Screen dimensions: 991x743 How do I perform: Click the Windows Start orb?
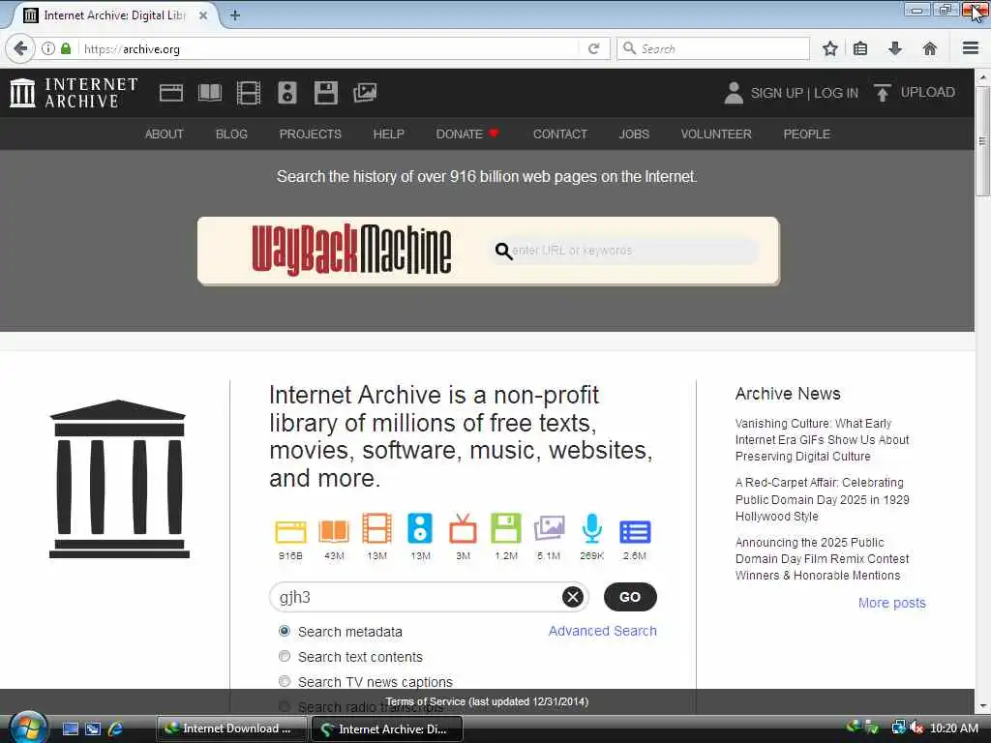[28, 728]
